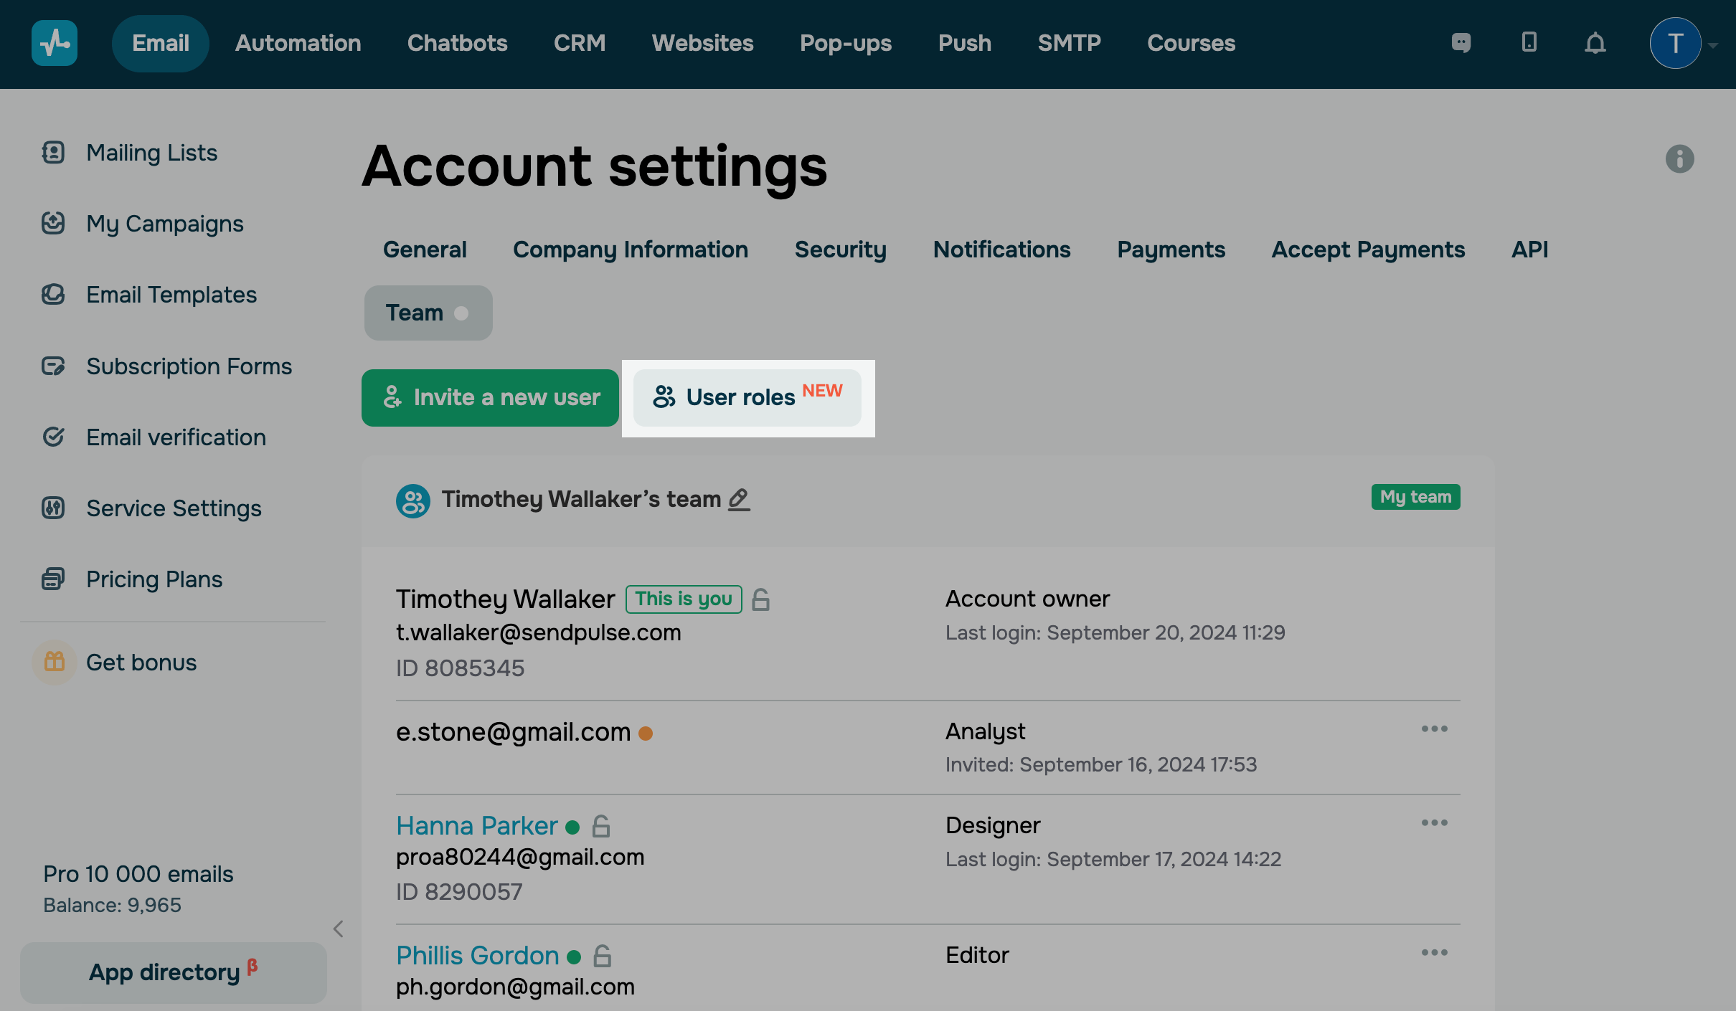Click lock icon beside This is you
Image resolution: width=1736 pixels, height=1011 pixels.
click(x=760, y=599)
